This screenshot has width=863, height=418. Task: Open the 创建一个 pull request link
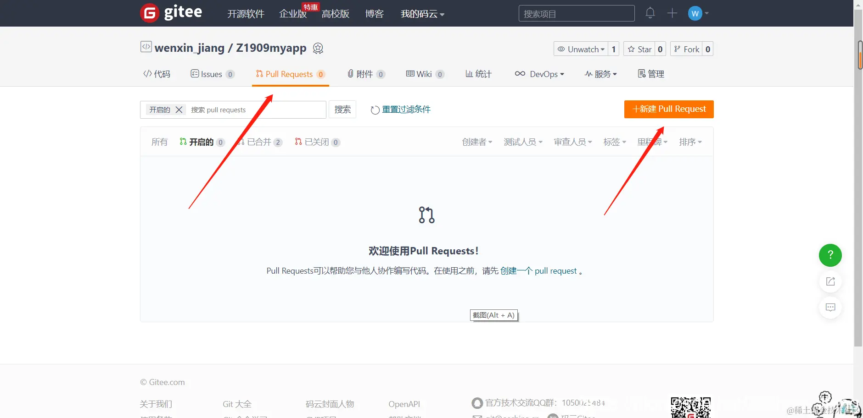[538, 271]
